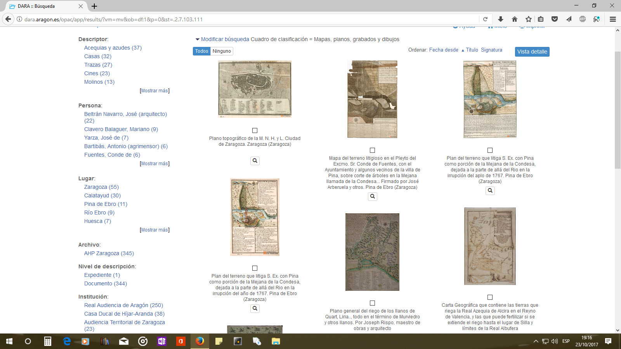Filter by Casa Ducal de Híjar-Aranda (38)
The image size is (621, 349).
click(x=125, y=314)
